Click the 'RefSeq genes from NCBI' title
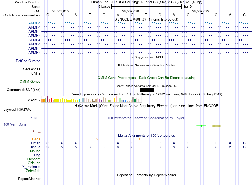 pyautogui.click(x=146, y=57)
